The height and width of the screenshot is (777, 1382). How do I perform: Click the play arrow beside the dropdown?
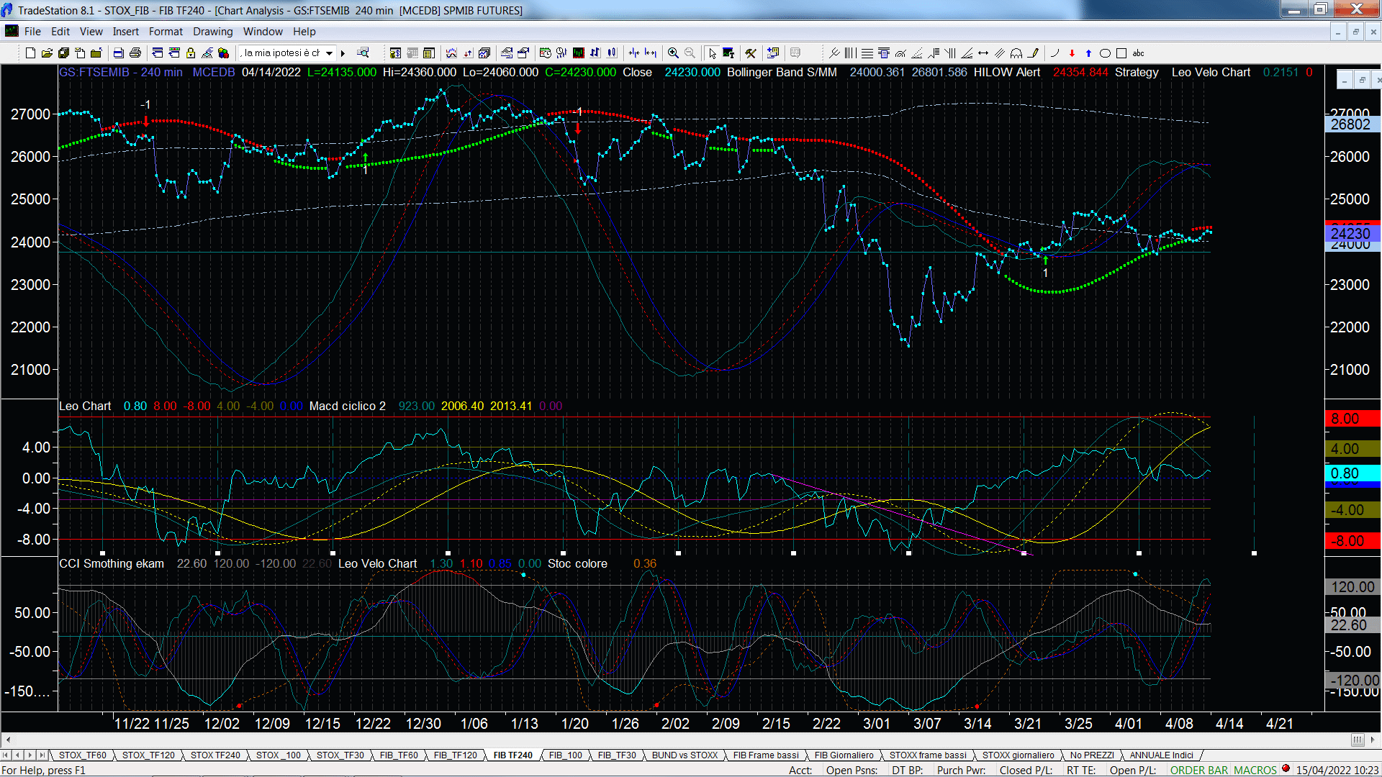[x=343, y=53]
